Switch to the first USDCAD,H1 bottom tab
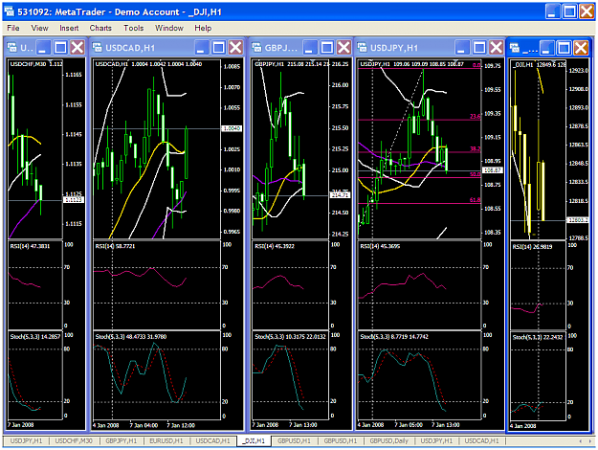The width and height of the screenshot is (598, 450). coord(212,440)
